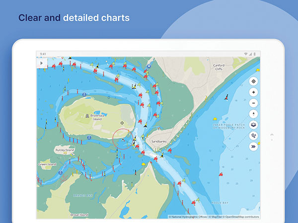Open the chart layers selector
This screenshot has width=298, height=223.
pyautogui.click(x=253, y=125)
